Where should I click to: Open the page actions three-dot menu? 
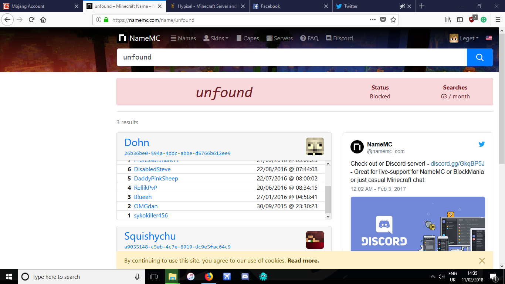(x=373, y=20)
